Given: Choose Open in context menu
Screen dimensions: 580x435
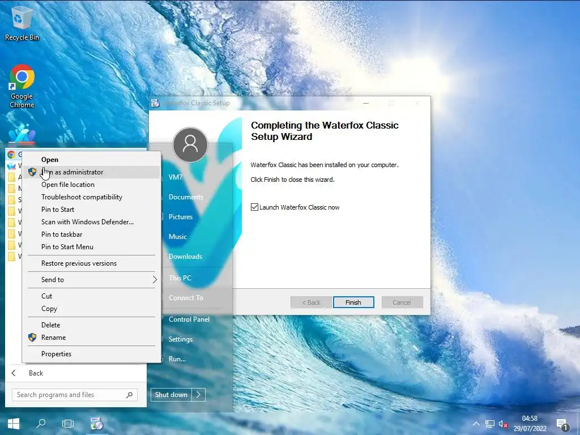Looking at the screenshot, I should pos(91,159).
